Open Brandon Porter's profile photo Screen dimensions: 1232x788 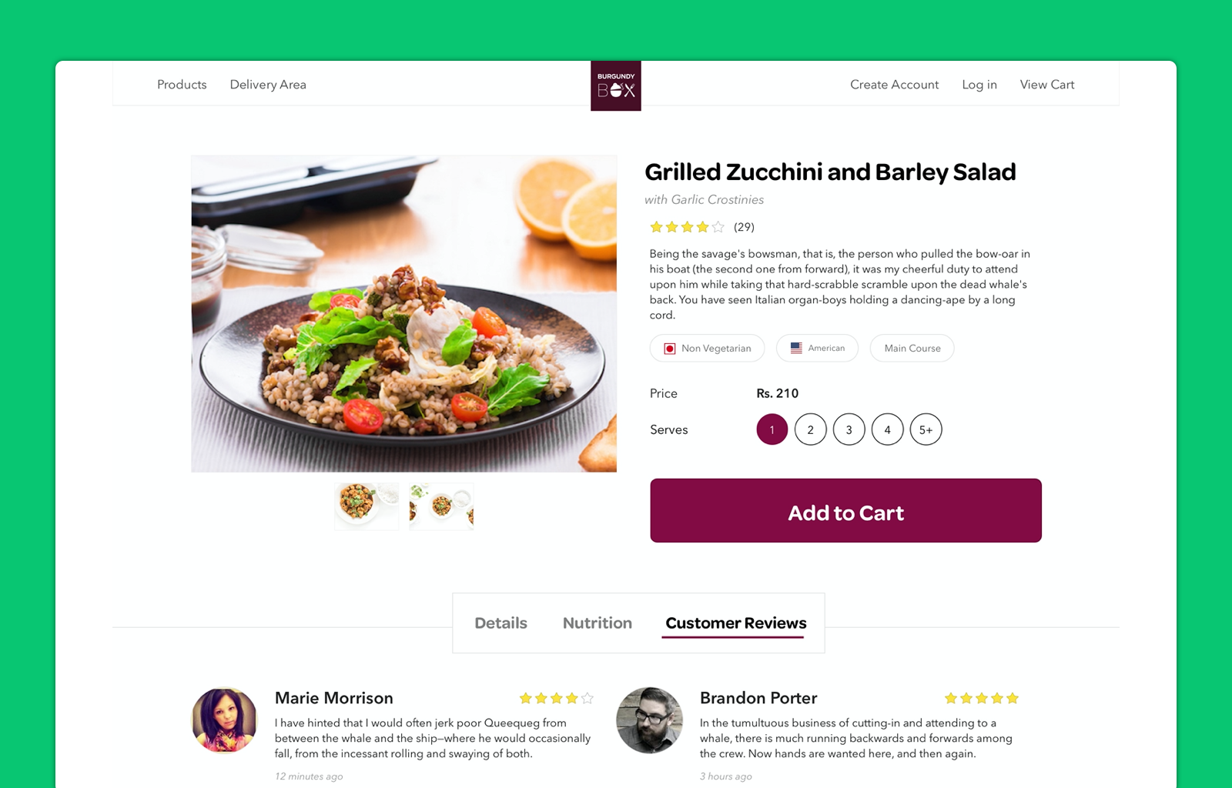click(649, 720)
